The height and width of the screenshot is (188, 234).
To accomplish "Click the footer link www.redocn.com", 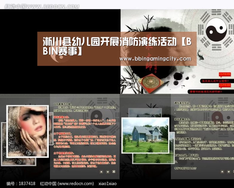I will [x=76, y=184].
